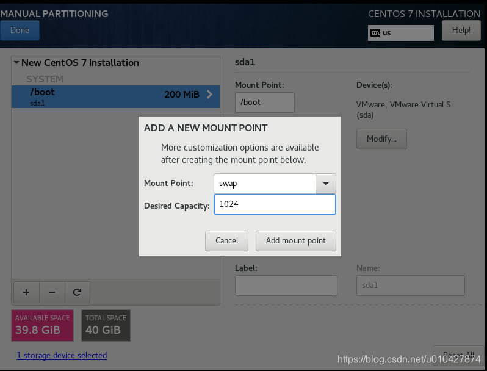
Task: Collapse the New CentOS 7 Installation tree
Action: pos(16,62)
